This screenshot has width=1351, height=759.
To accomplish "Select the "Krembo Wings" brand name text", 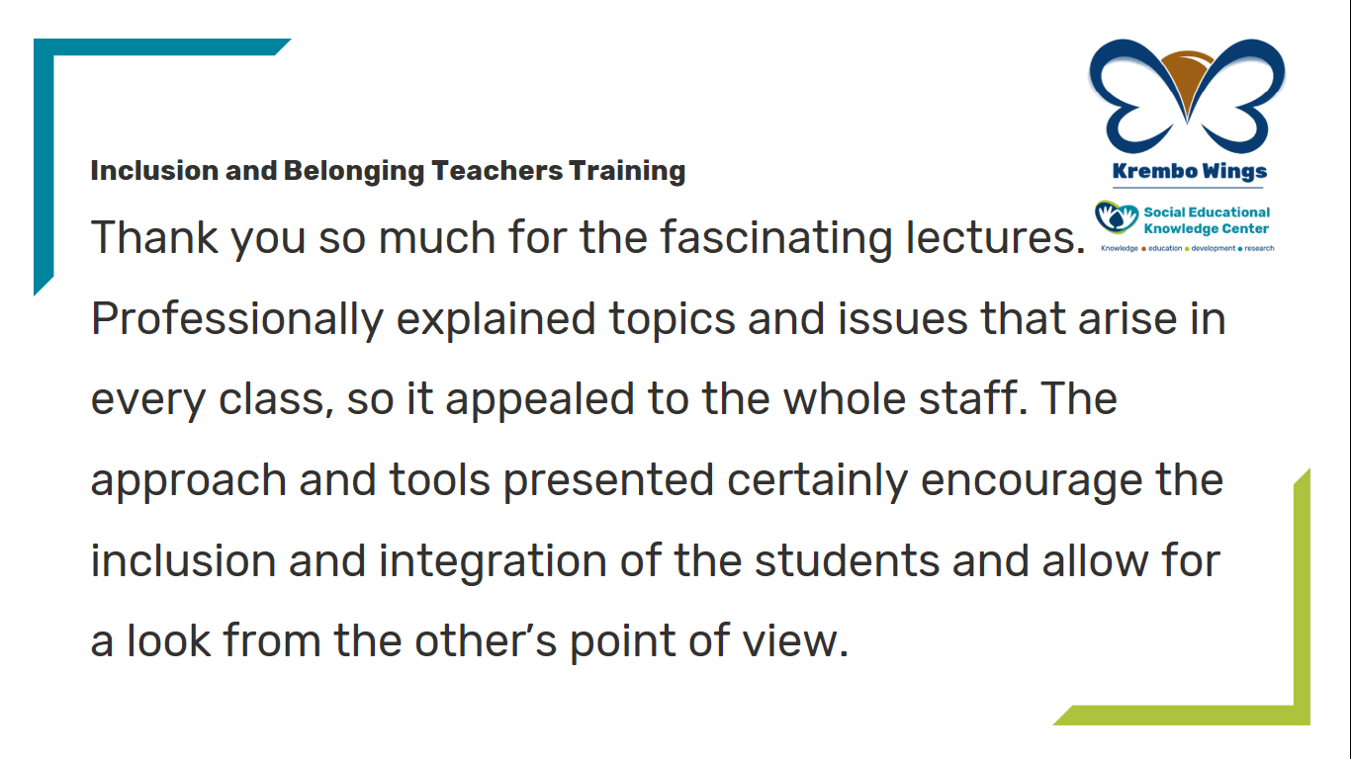I will (x=1189, y=171).
